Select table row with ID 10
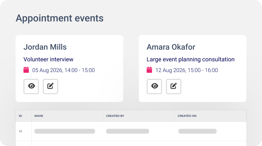The image size is (262, 146). point(131,131)
